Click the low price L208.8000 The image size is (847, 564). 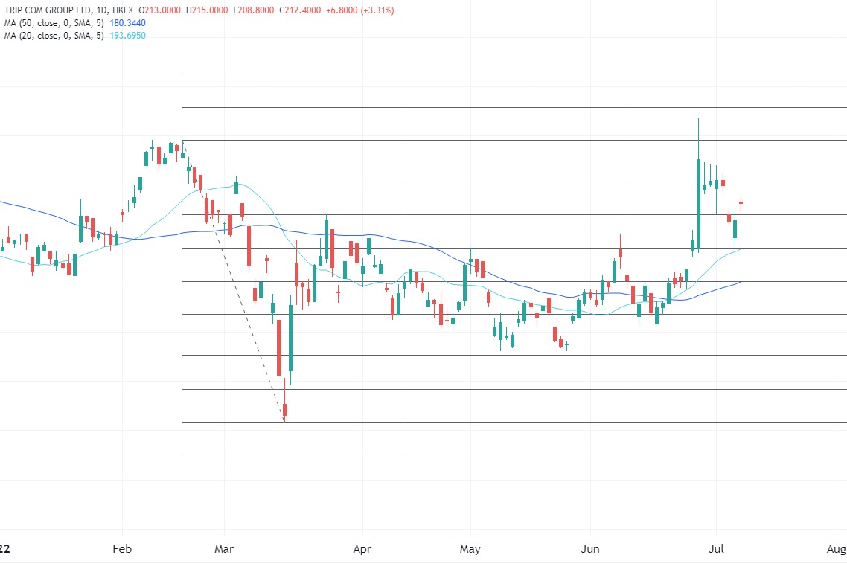click(258, 10)
